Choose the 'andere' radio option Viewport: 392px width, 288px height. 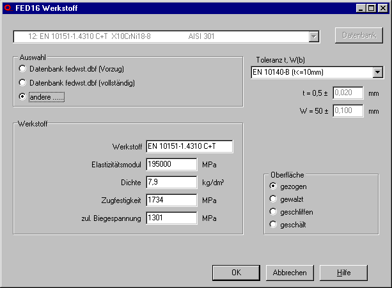(x=24, y=96)
